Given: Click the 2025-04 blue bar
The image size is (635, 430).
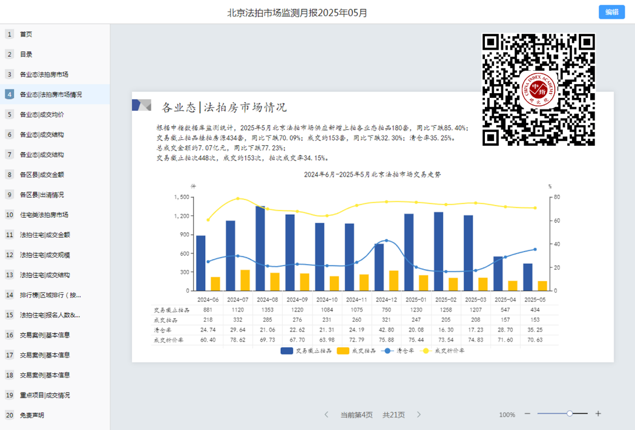Looking at the screenshot, I should pos(498,274).
